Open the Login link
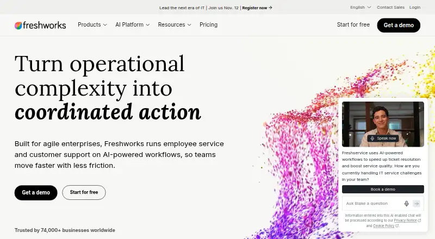 coord(415,7)
